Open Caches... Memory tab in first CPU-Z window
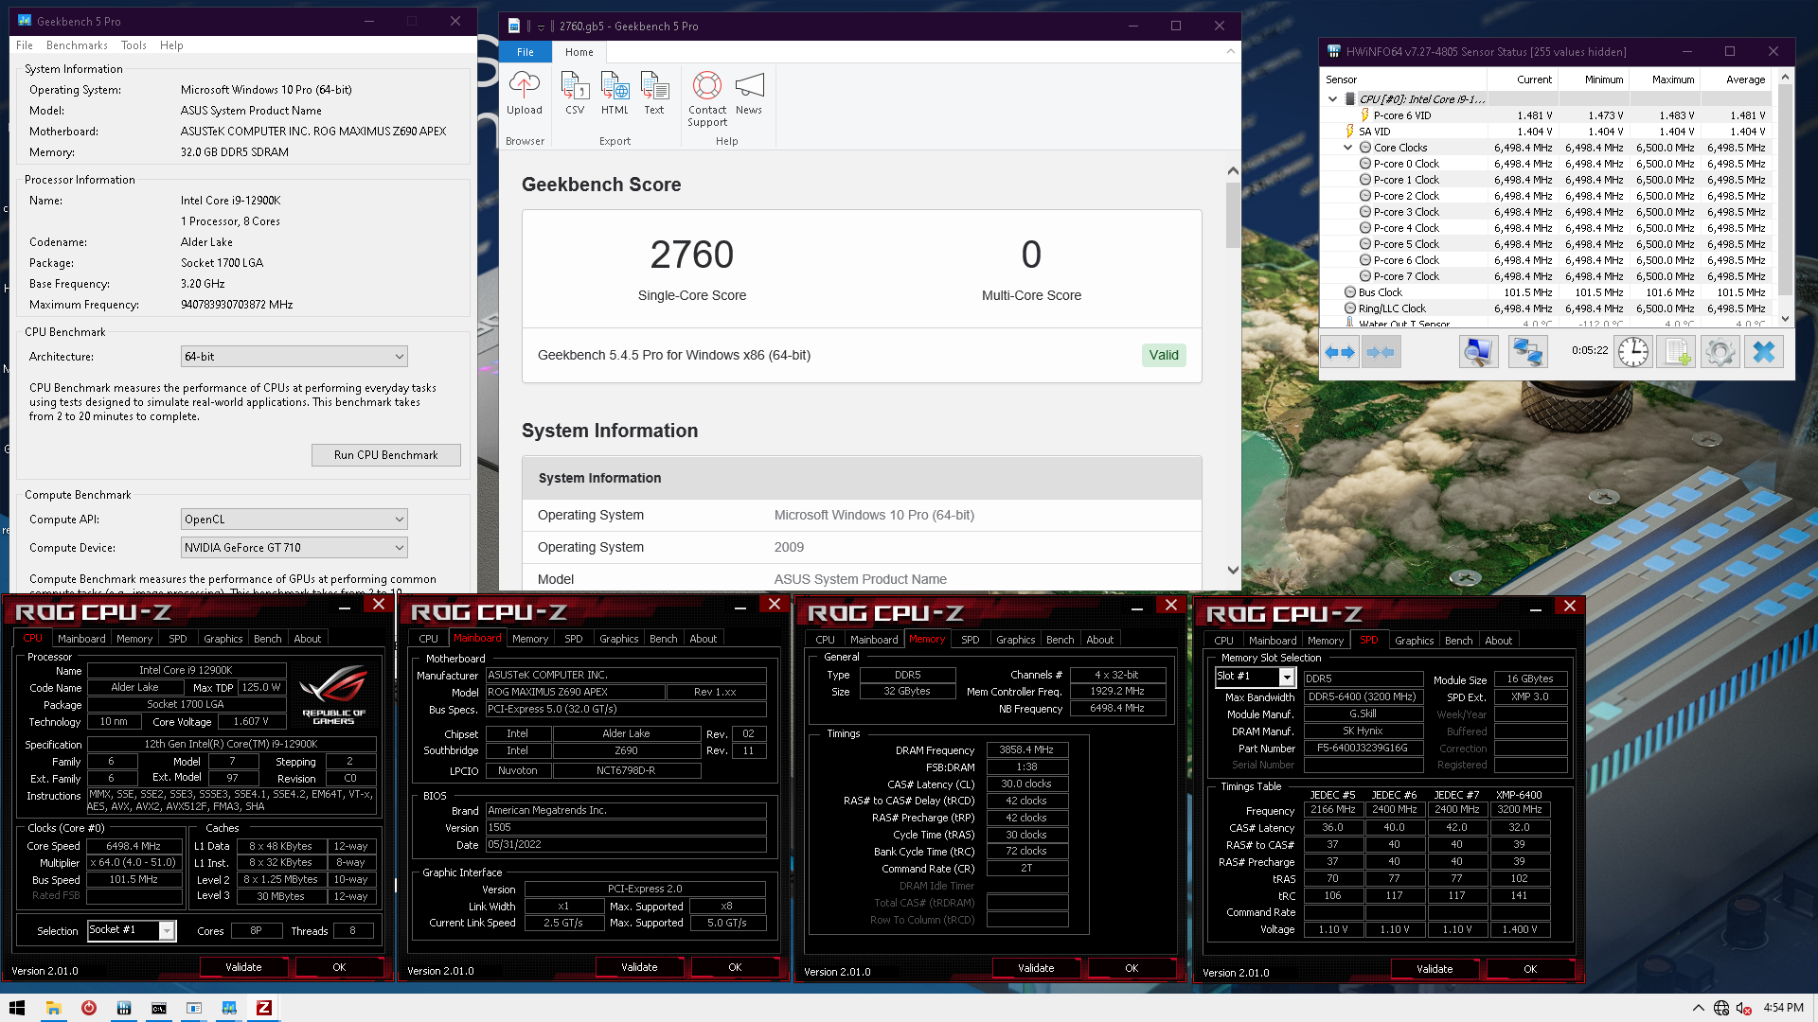The width and height of the screenshot is (1818, 1022). coord(134,639)
